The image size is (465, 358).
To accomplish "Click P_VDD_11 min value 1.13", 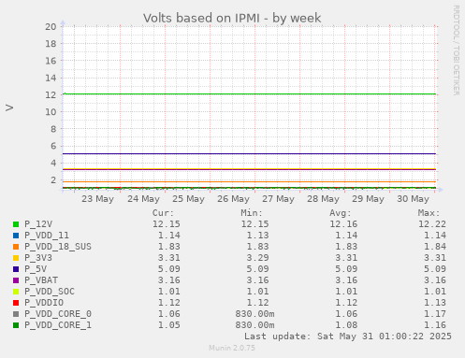I will [257, 236].
